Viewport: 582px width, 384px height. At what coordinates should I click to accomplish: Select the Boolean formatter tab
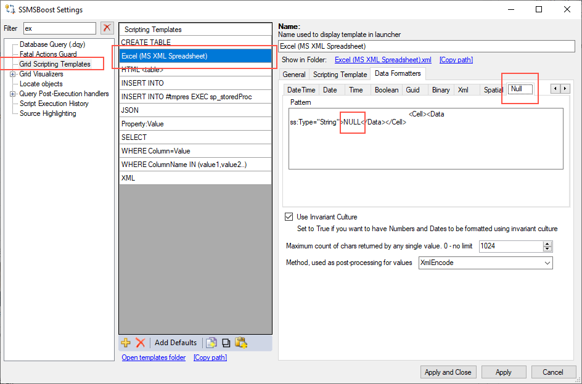point(386,89)
